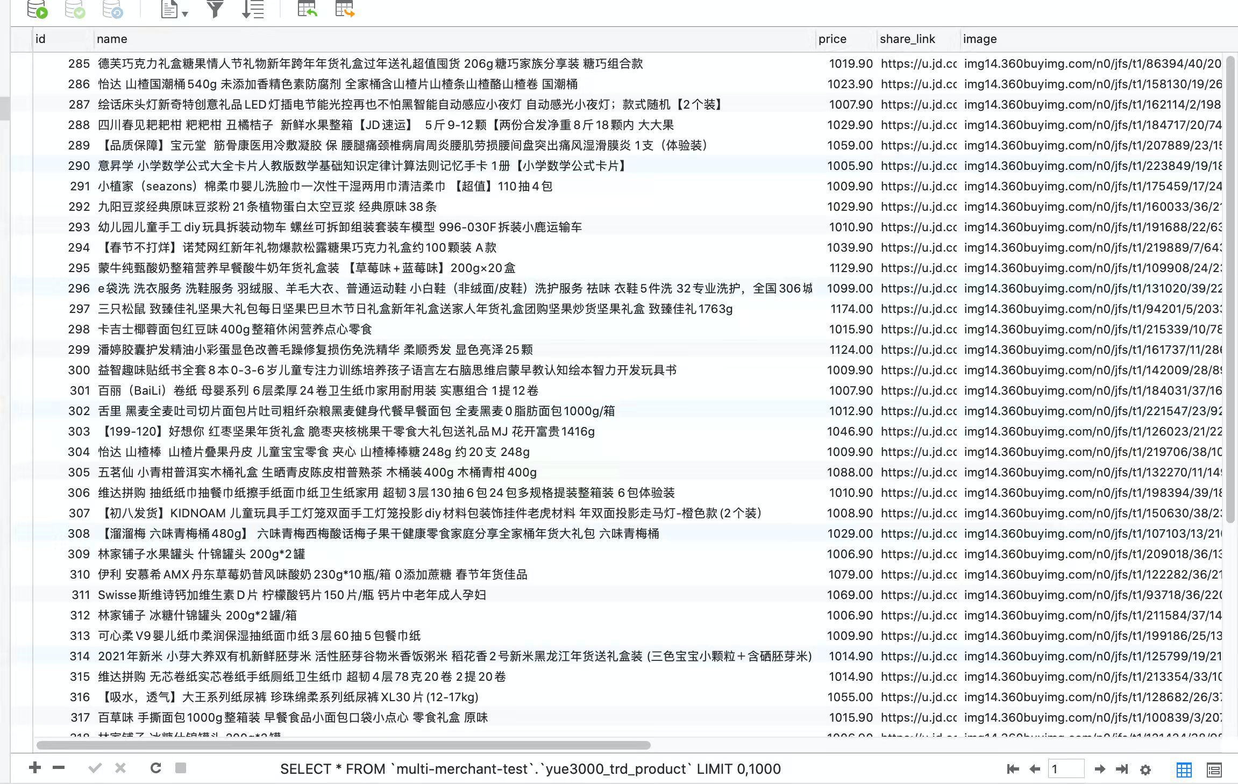Jump to first page
The height and width of the screenshot is (784, 1238).
click(x=1013, y=769)
